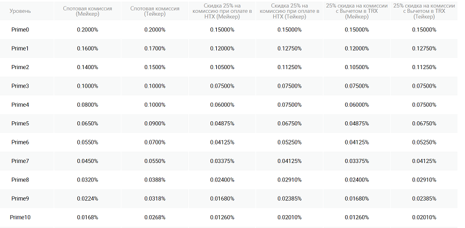Click the Prime7 level label
This screenshot has width=465, height=228.
click(x=20, y=161)
